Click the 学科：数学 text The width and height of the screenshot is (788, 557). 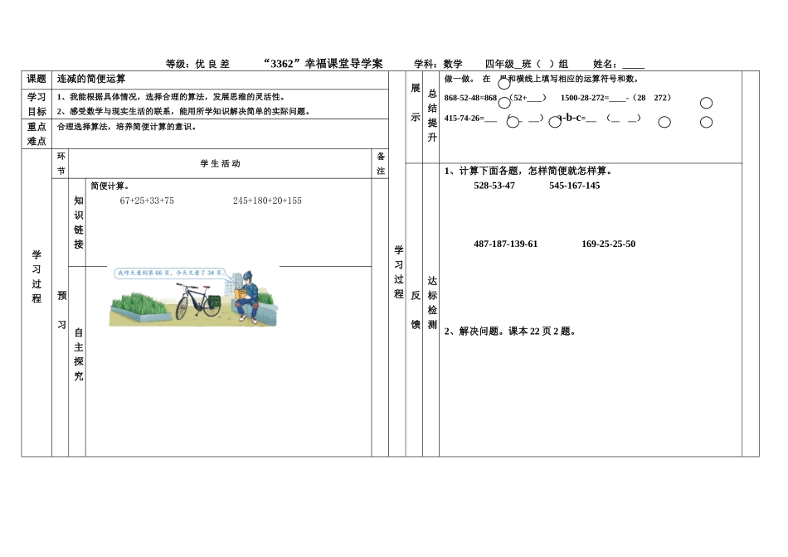pyautogui.click(x=438, y=65)
